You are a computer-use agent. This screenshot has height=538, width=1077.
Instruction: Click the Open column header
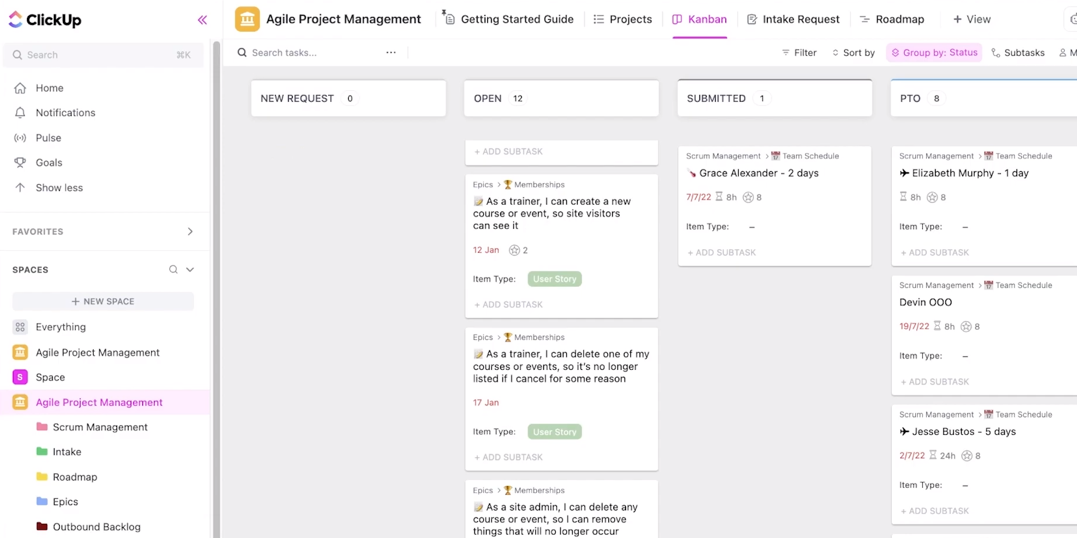561,98
